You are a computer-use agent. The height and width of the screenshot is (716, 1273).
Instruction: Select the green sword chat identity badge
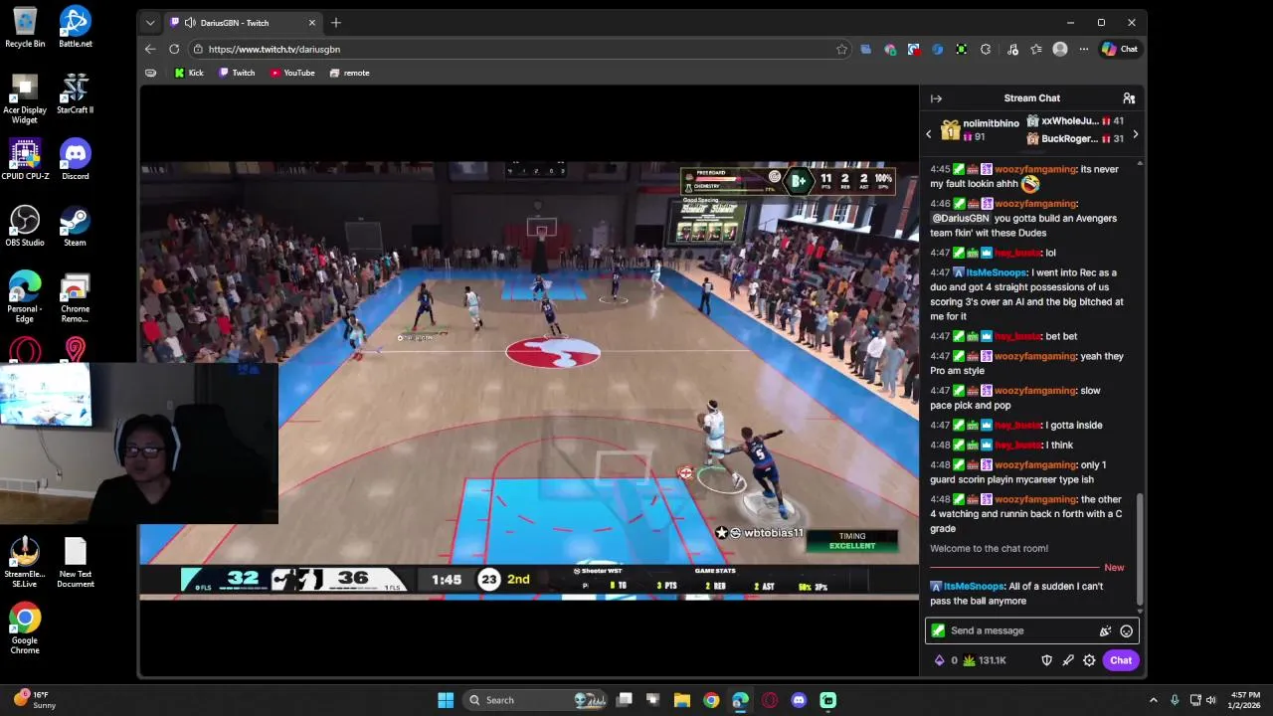(938, 630)
